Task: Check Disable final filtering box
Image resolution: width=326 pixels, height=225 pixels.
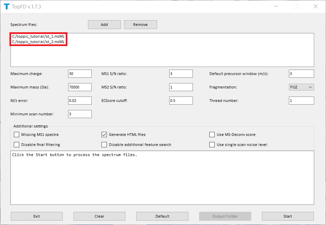Action: (x=17, y=145)
